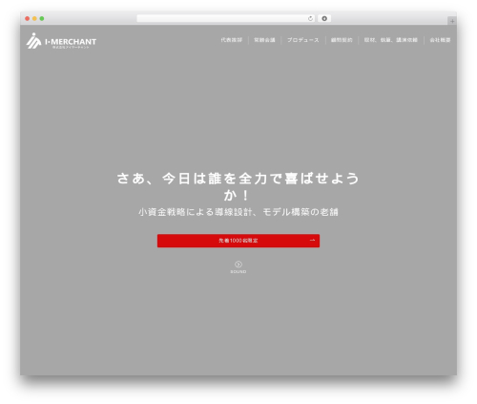Open the プロデュース menu item
Screen dimensions: 477x404
[x=303, y=40]
